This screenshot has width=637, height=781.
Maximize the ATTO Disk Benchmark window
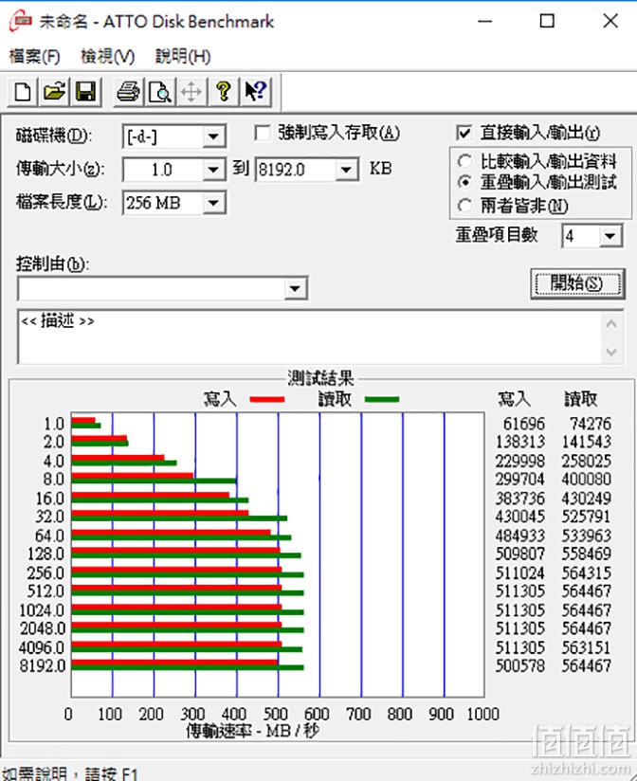click(x=547, y=22)
